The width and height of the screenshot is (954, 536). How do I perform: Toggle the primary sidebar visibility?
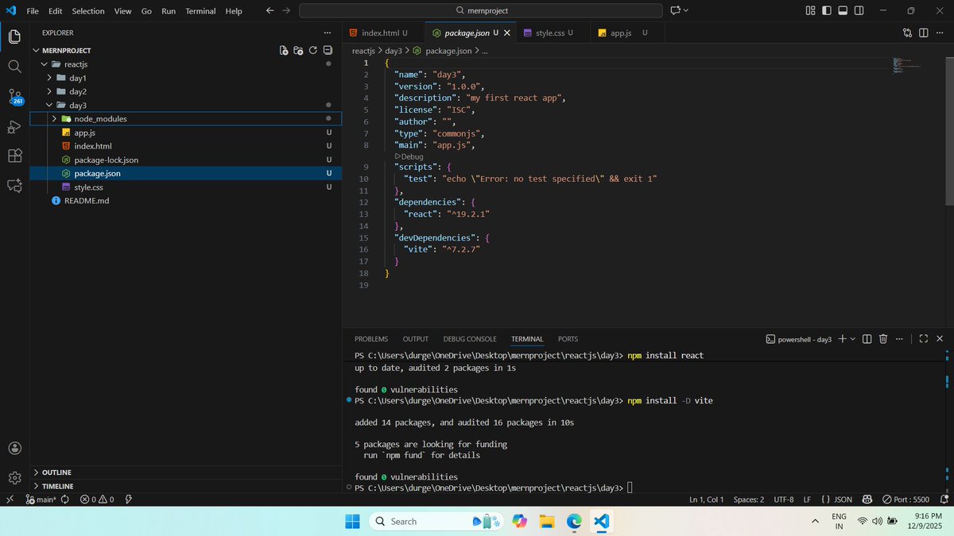(x=827, y=10)
